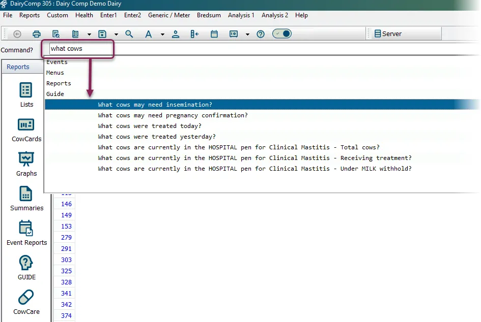Open the Analysis 2 menu
Screen dimensions: 481x322
coord(274,15)
